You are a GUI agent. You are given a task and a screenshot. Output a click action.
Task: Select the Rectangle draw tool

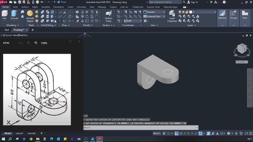click(x=65, y=21)
